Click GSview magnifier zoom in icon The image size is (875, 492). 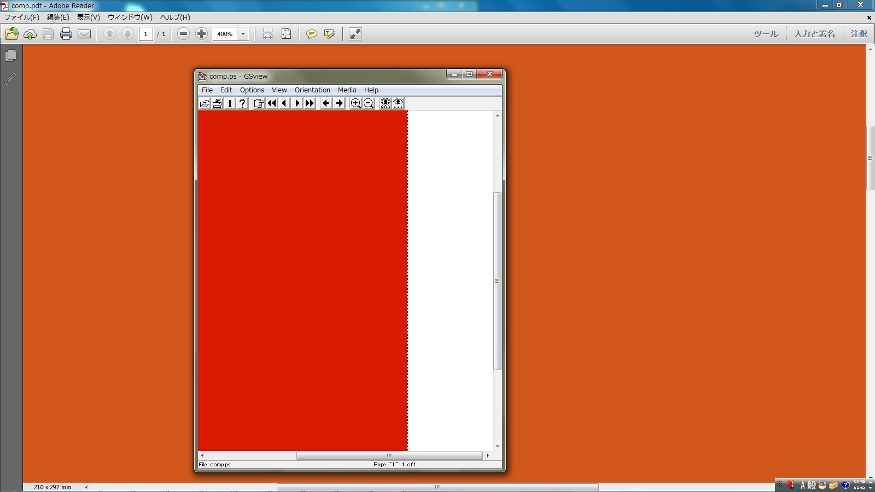click(x=356, y=103)
